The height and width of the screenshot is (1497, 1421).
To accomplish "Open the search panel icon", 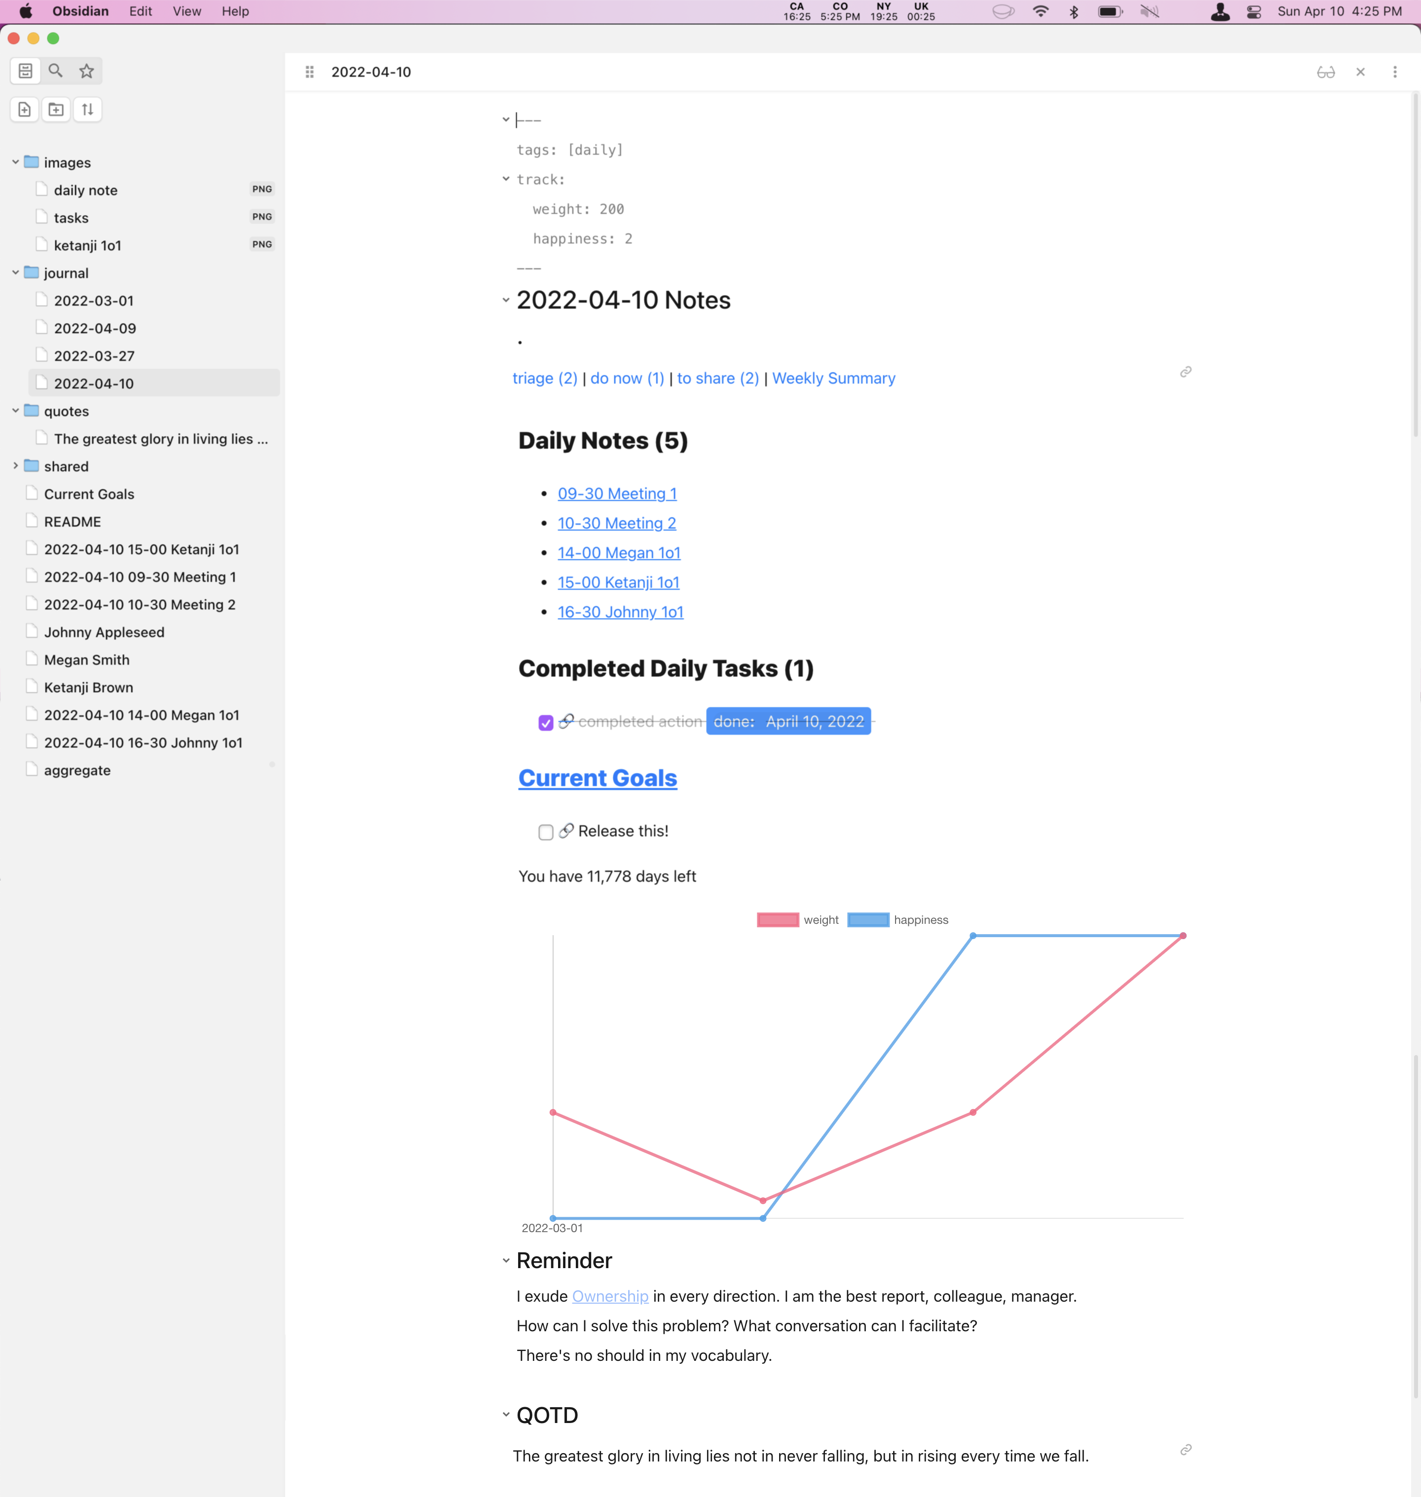I will 55,71.
